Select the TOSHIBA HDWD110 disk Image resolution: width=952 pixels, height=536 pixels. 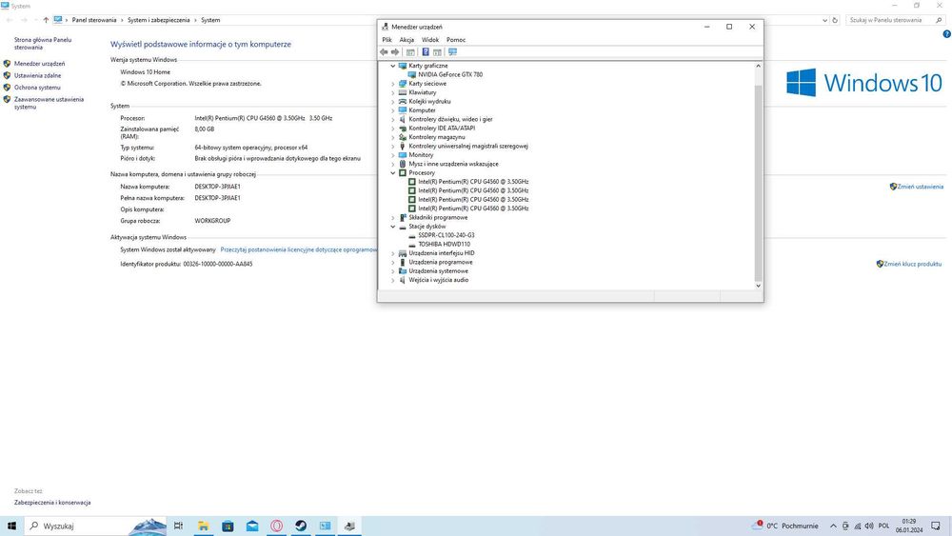click(x=444, y=244)
